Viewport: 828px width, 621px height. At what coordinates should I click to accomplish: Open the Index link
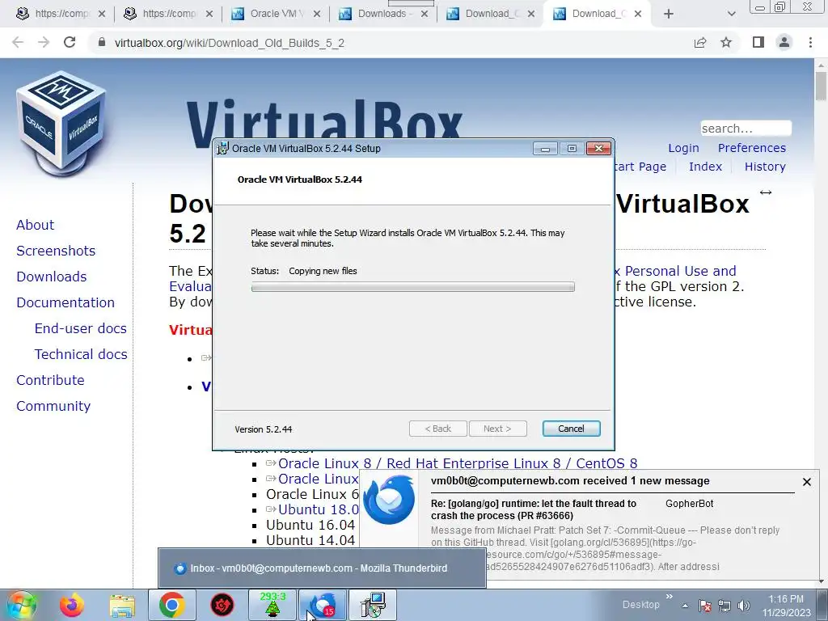(x=705, y=167)
